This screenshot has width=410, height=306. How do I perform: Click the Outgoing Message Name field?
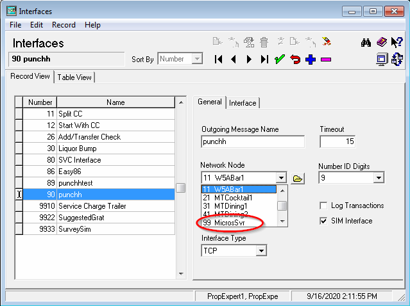(253, 141)
